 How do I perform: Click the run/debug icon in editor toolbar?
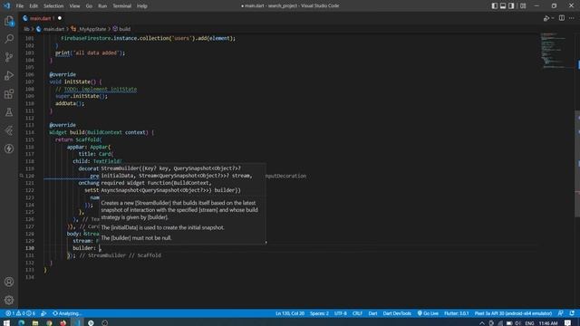(x=546, y=18)
